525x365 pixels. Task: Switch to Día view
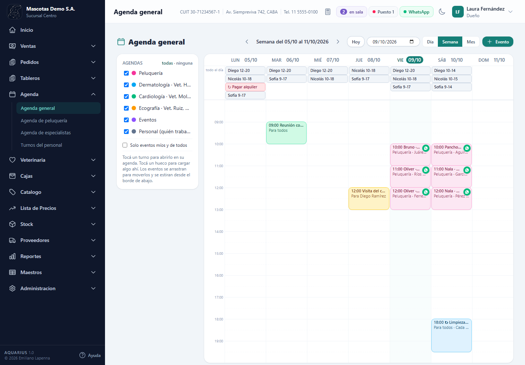pos(430,42)
